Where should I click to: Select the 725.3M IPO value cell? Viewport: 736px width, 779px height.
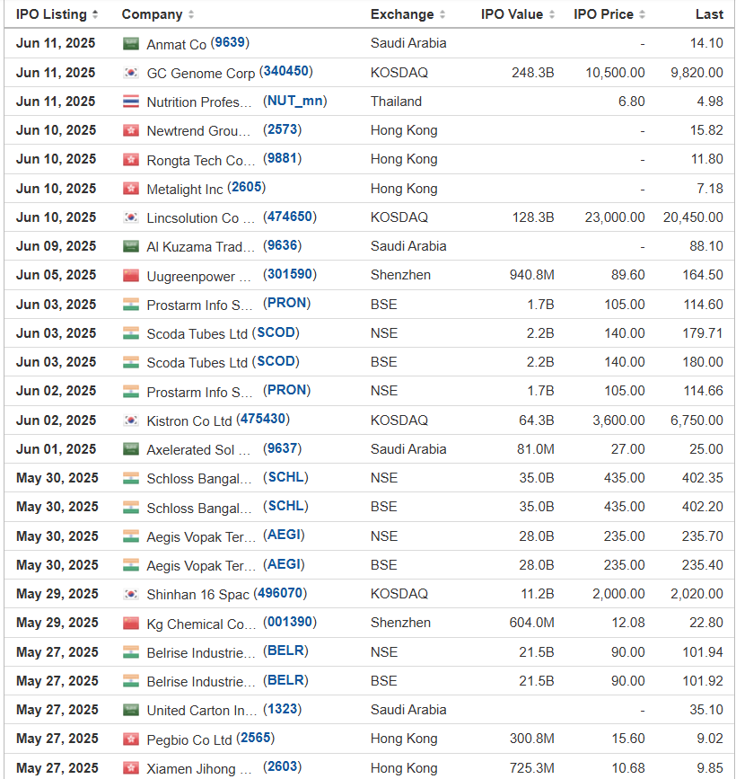[x=531, y=768]
